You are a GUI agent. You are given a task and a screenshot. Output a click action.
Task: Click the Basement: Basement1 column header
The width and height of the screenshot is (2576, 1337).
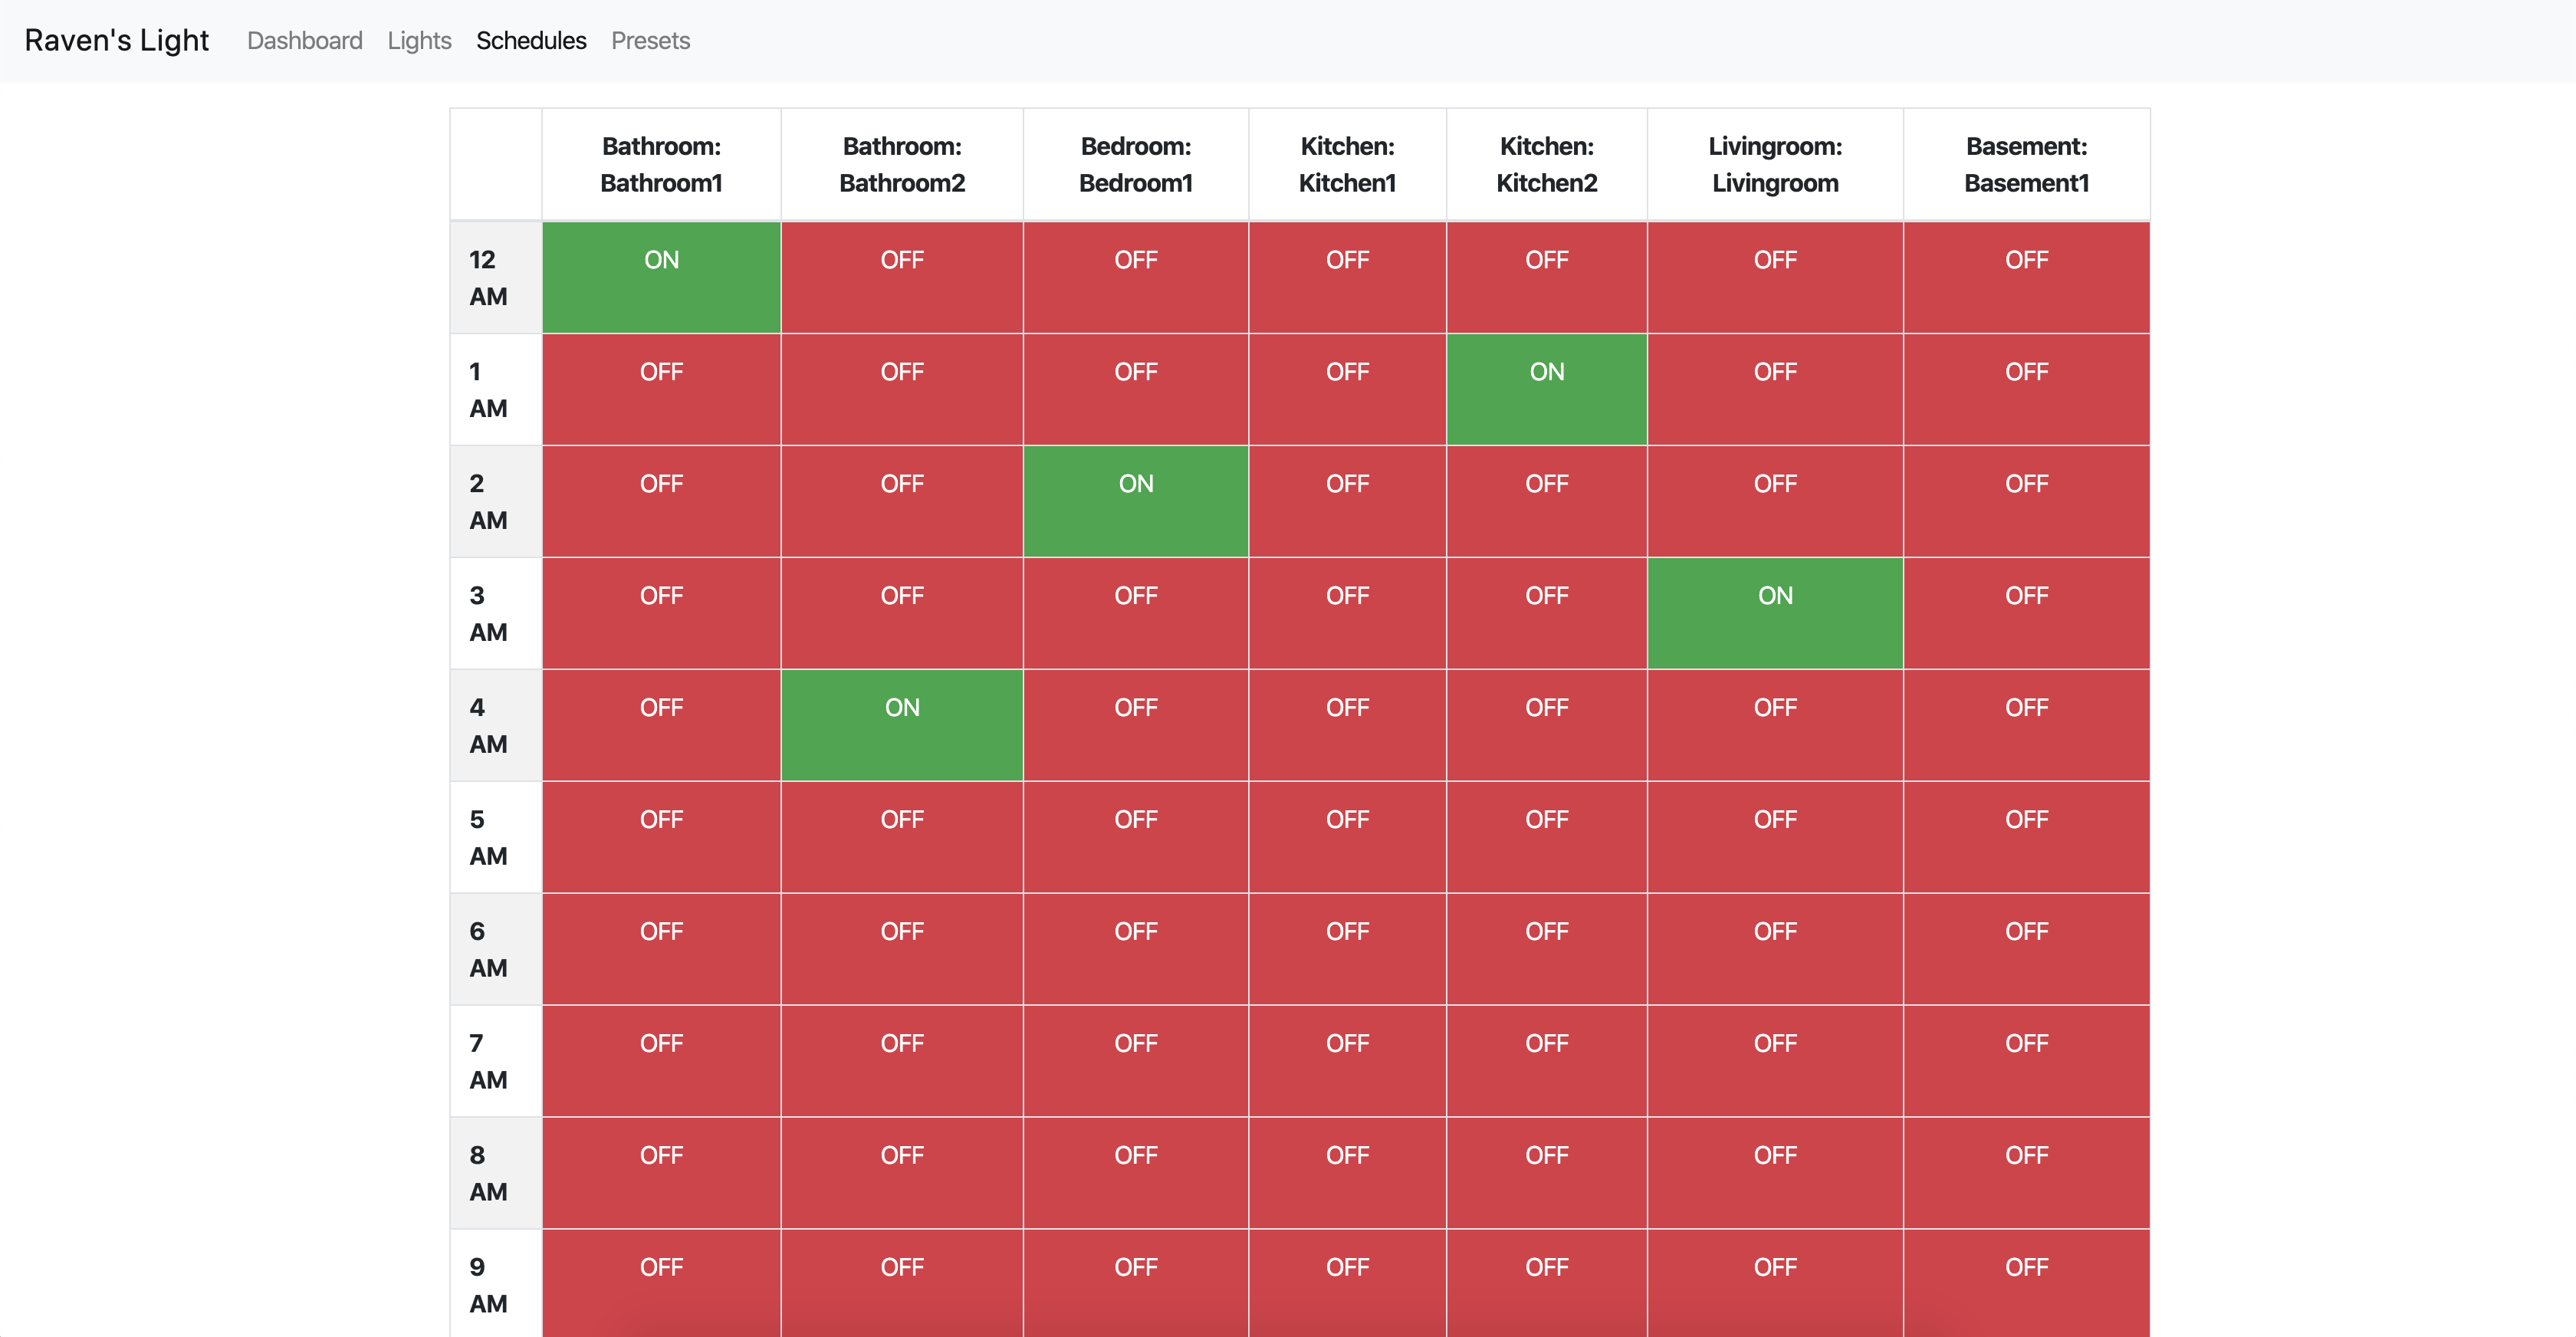pos(2026,165)
